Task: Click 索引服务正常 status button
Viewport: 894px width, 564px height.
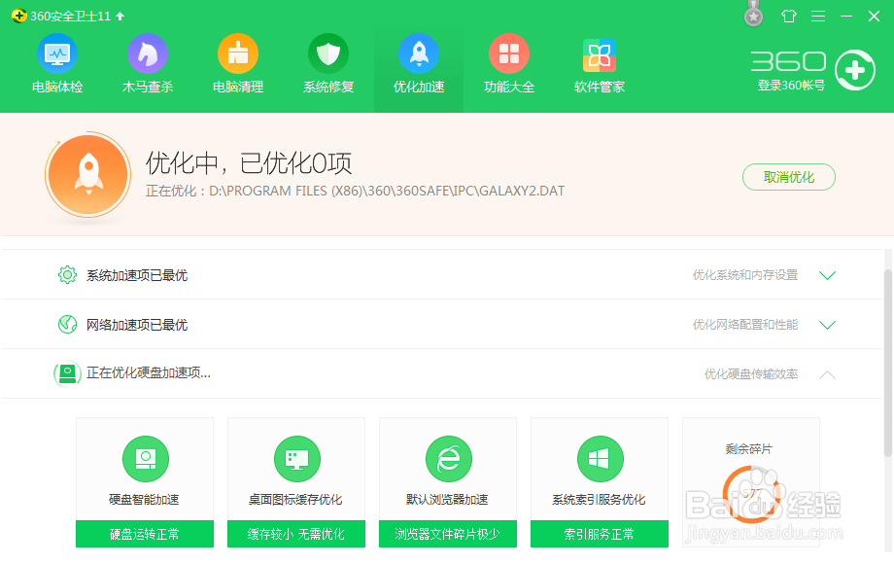Action: (600, 534)
